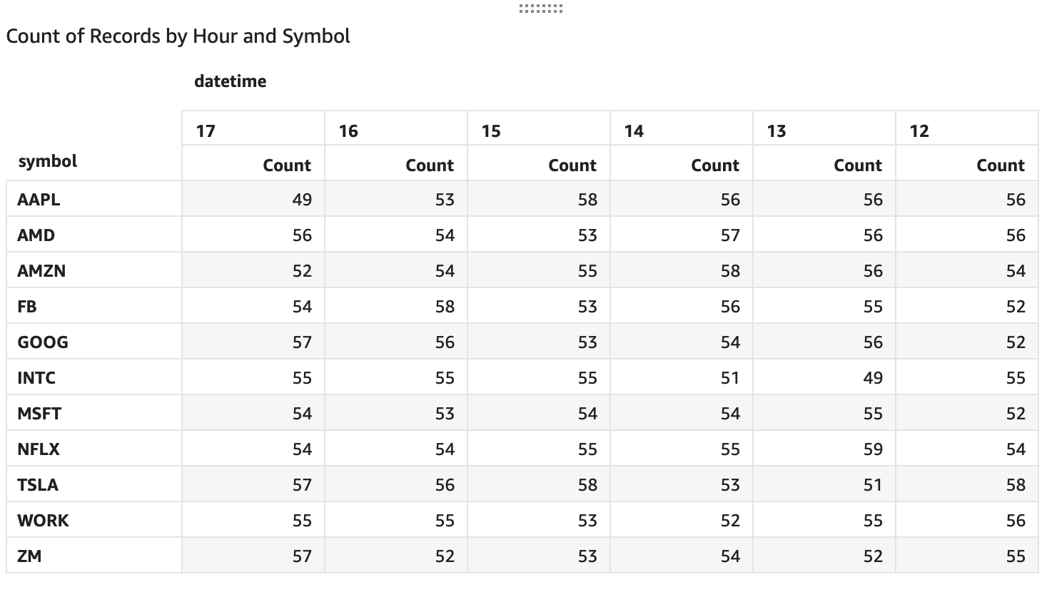Select the hour 16 column header
1052x592 pixels.
(x=348, y=131)
